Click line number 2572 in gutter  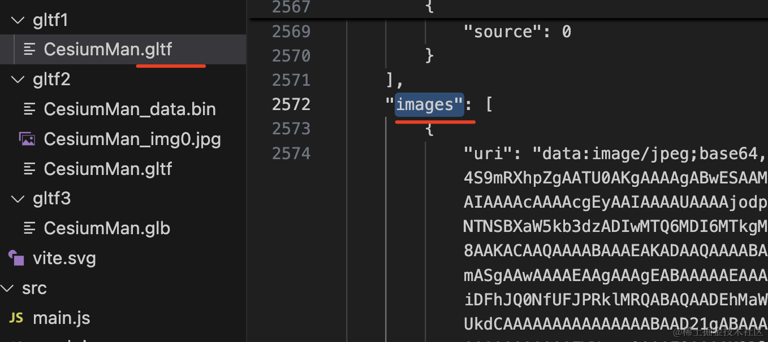(291, 104)
